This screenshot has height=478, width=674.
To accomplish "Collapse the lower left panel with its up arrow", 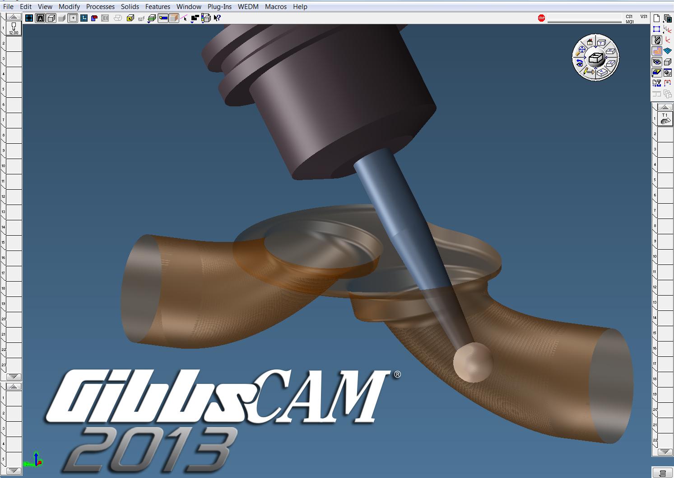I will click(13, 386).
